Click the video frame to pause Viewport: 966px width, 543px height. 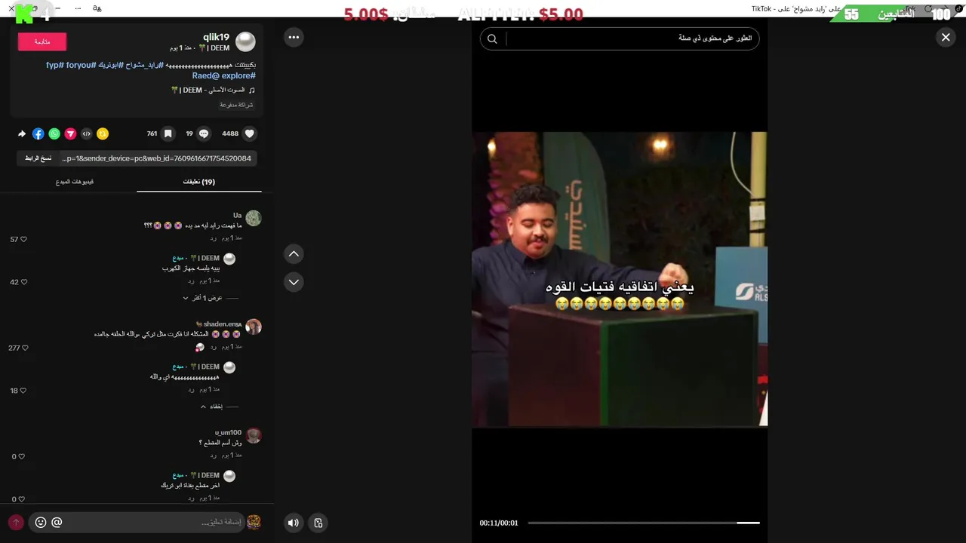[x=620, y=279]
